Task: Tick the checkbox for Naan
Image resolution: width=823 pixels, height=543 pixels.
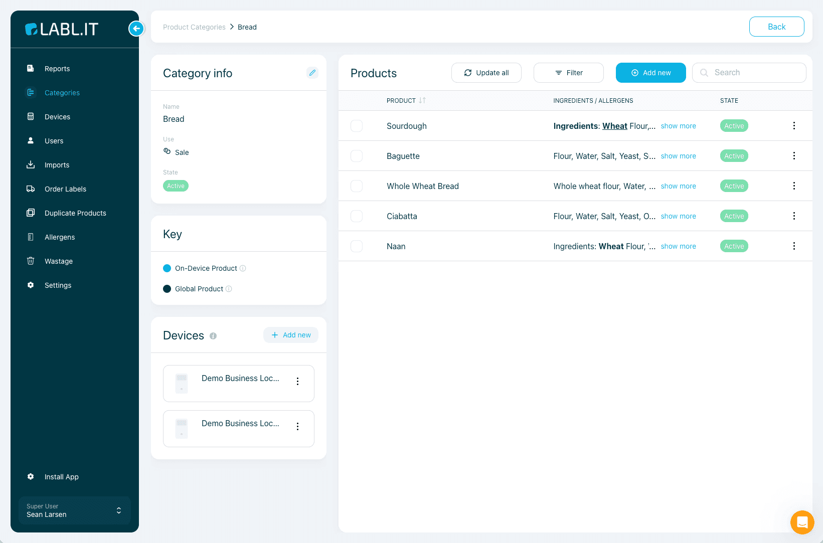Action: [357, 246]
